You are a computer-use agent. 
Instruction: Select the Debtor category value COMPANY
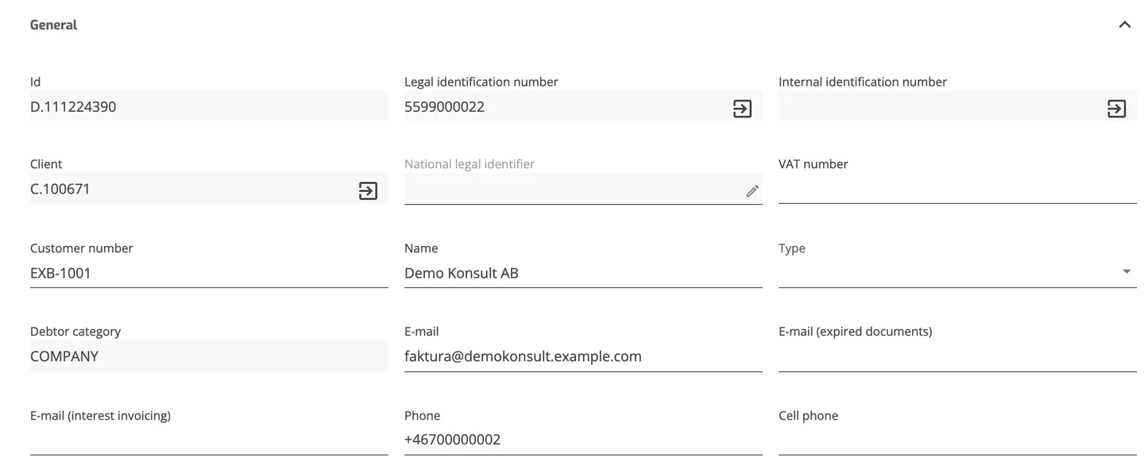point(64,356)
